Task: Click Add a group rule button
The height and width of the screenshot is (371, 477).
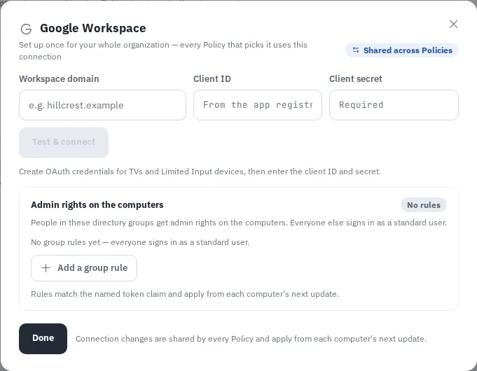Action: [84, 268]
